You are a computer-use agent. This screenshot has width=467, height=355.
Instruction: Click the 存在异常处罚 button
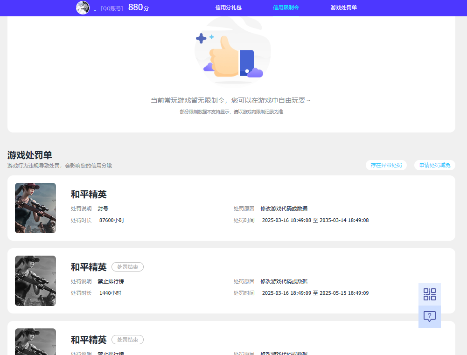click(x=386, y=165)
